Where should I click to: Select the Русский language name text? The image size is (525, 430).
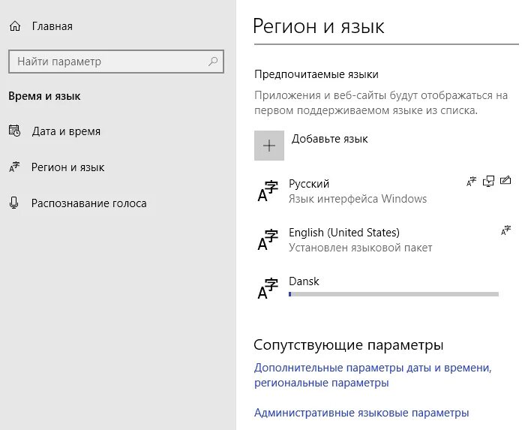[x=309, y=184]
